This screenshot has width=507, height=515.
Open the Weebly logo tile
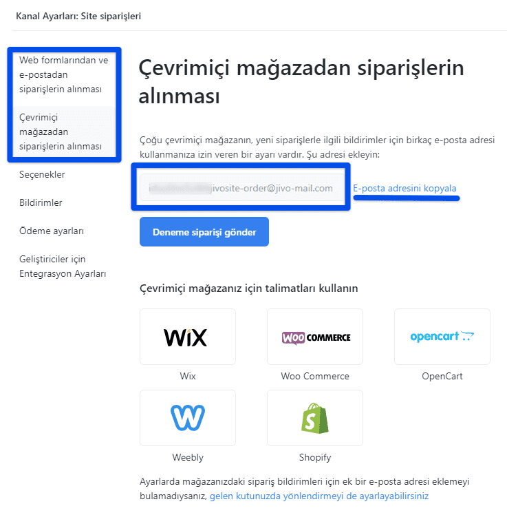click(188, 418)
